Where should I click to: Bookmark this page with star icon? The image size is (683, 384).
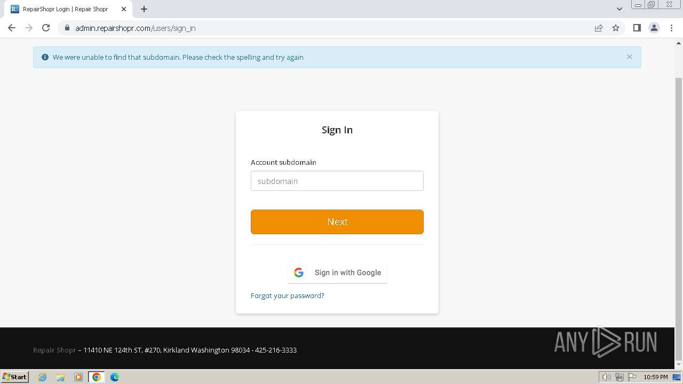coord(616,28)
